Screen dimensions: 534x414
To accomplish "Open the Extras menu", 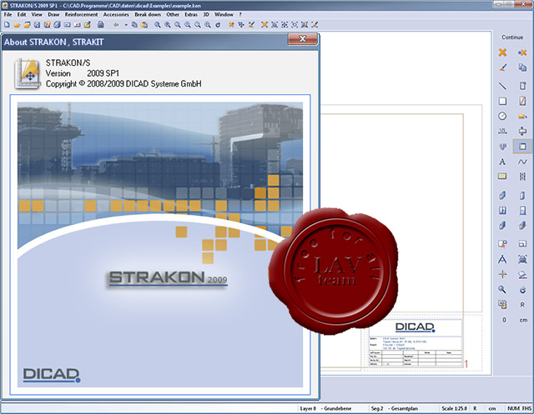I will click(x=191, y=15).
